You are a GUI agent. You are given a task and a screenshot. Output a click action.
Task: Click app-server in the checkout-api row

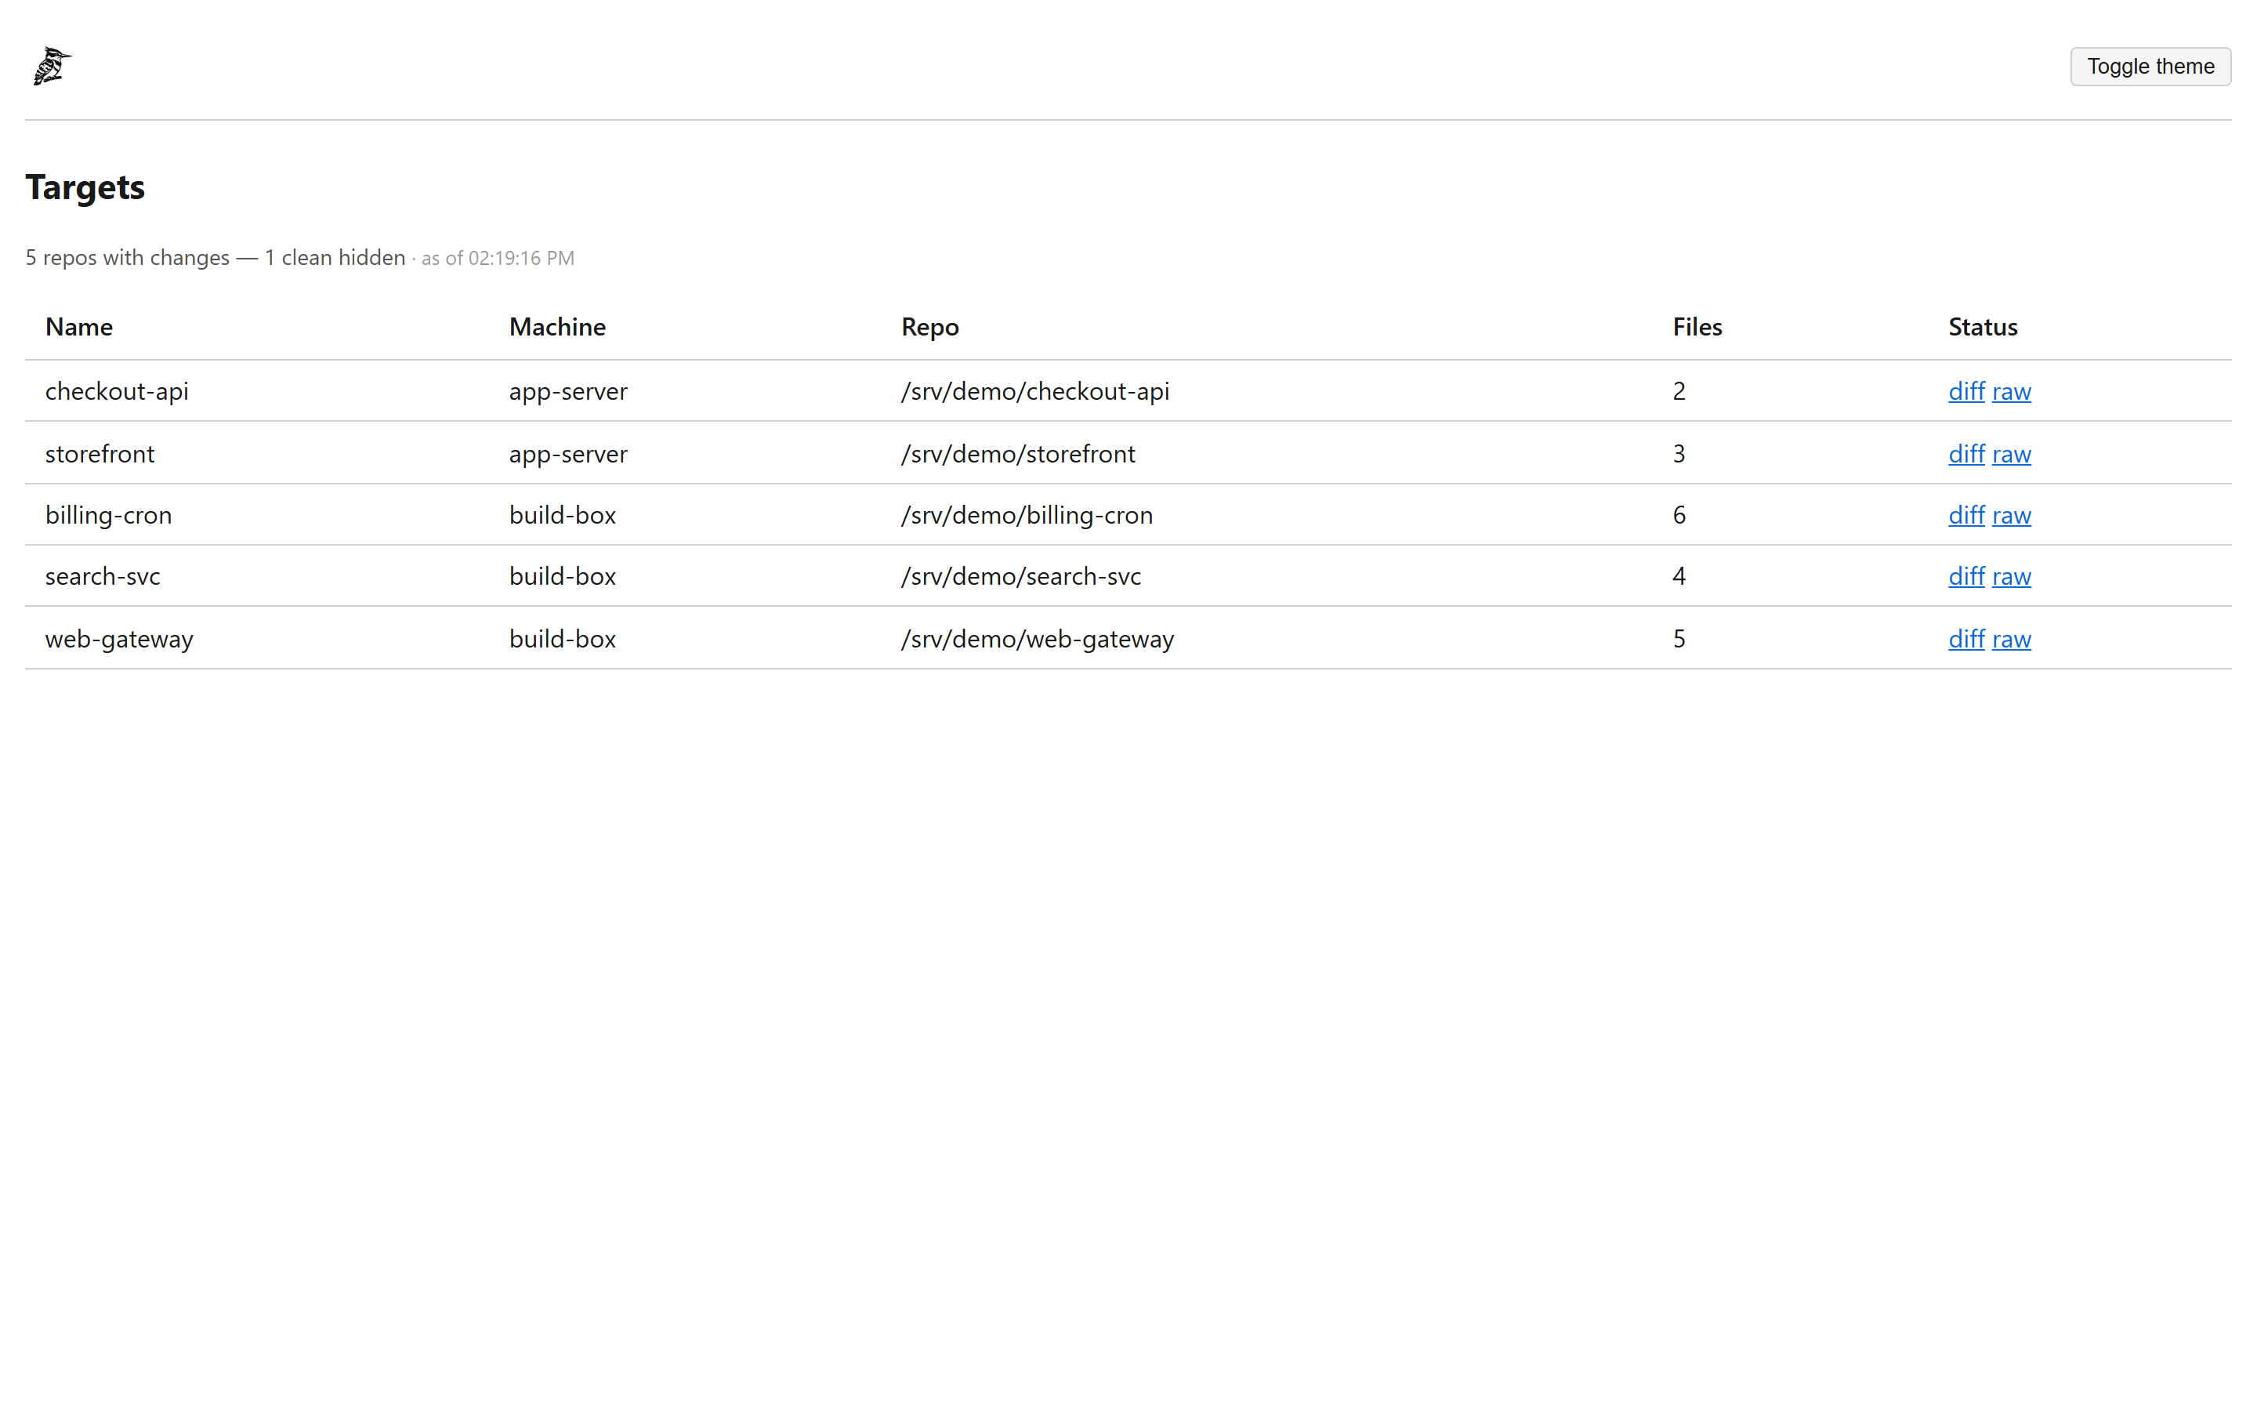(568, 391)
